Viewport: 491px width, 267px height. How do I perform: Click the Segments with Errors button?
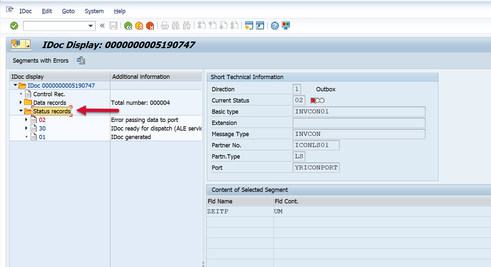coord(40,61)
